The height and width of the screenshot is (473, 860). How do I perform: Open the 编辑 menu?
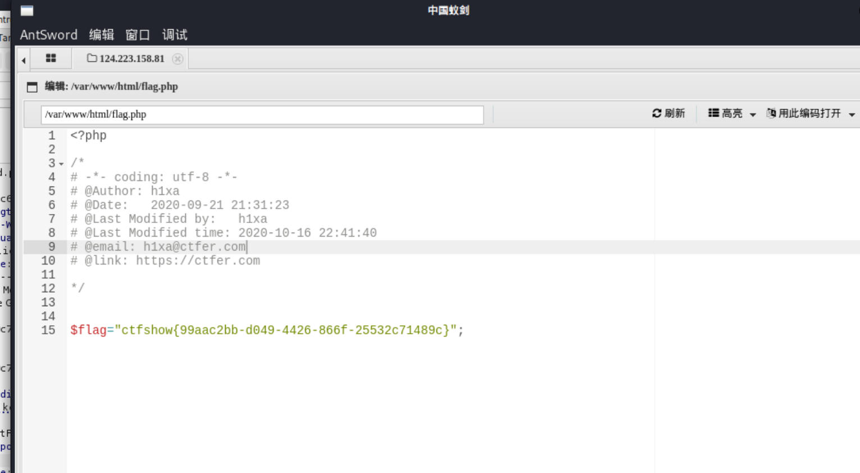[102, 35]
